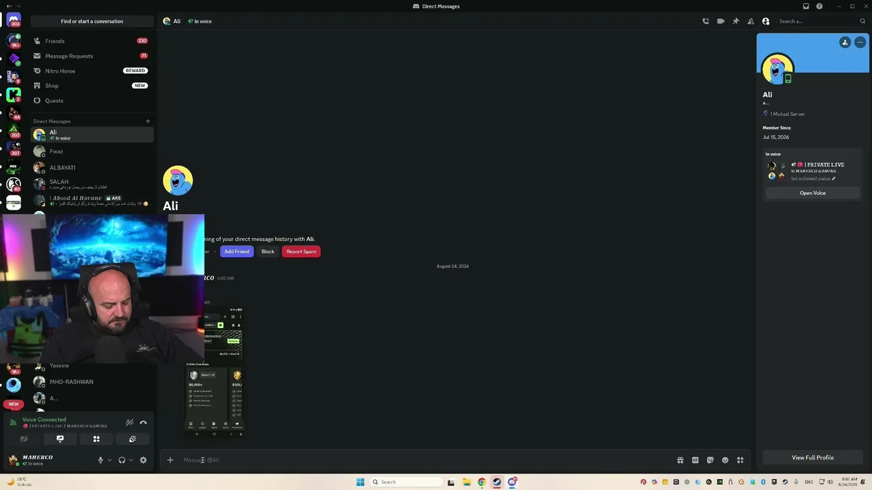
Task: Start a video call with Ali
Action: (721, 21)
